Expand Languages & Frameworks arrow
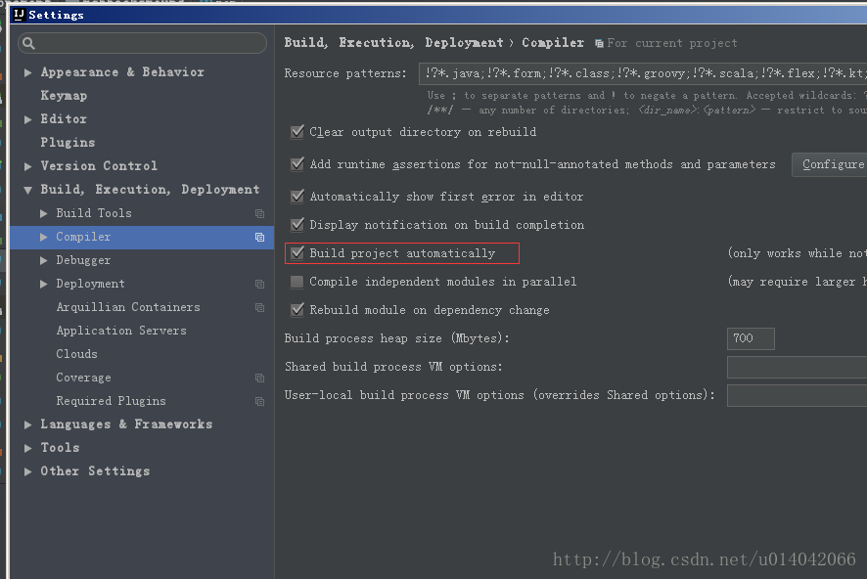 [x=27, y=424]
